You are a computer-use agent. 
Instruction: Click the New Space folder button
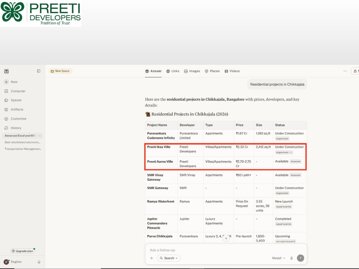coord(60,71)
